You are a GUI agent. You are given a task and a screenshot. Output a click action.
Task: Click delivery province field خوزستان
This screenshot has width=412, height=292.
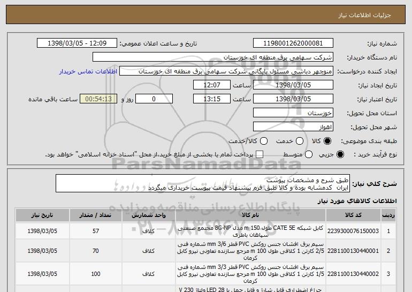pos(293,113)
